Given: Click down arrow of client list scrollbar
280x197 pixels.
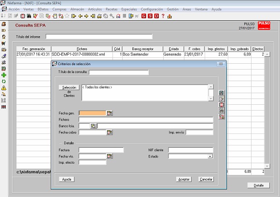Looking at the screenshot, I should coord(211,98).
